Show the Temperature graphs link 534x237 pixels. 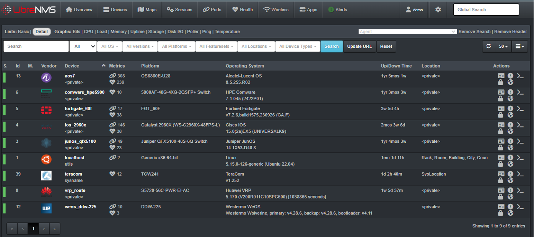pyautogui.click(x=227, y=32)
